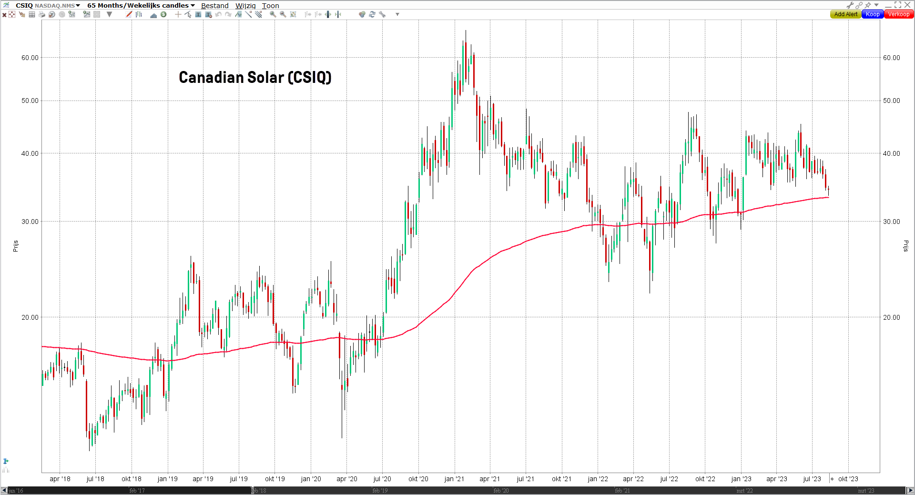
Task: Click the zoom out magnifier icon
Action: point(283,14)
